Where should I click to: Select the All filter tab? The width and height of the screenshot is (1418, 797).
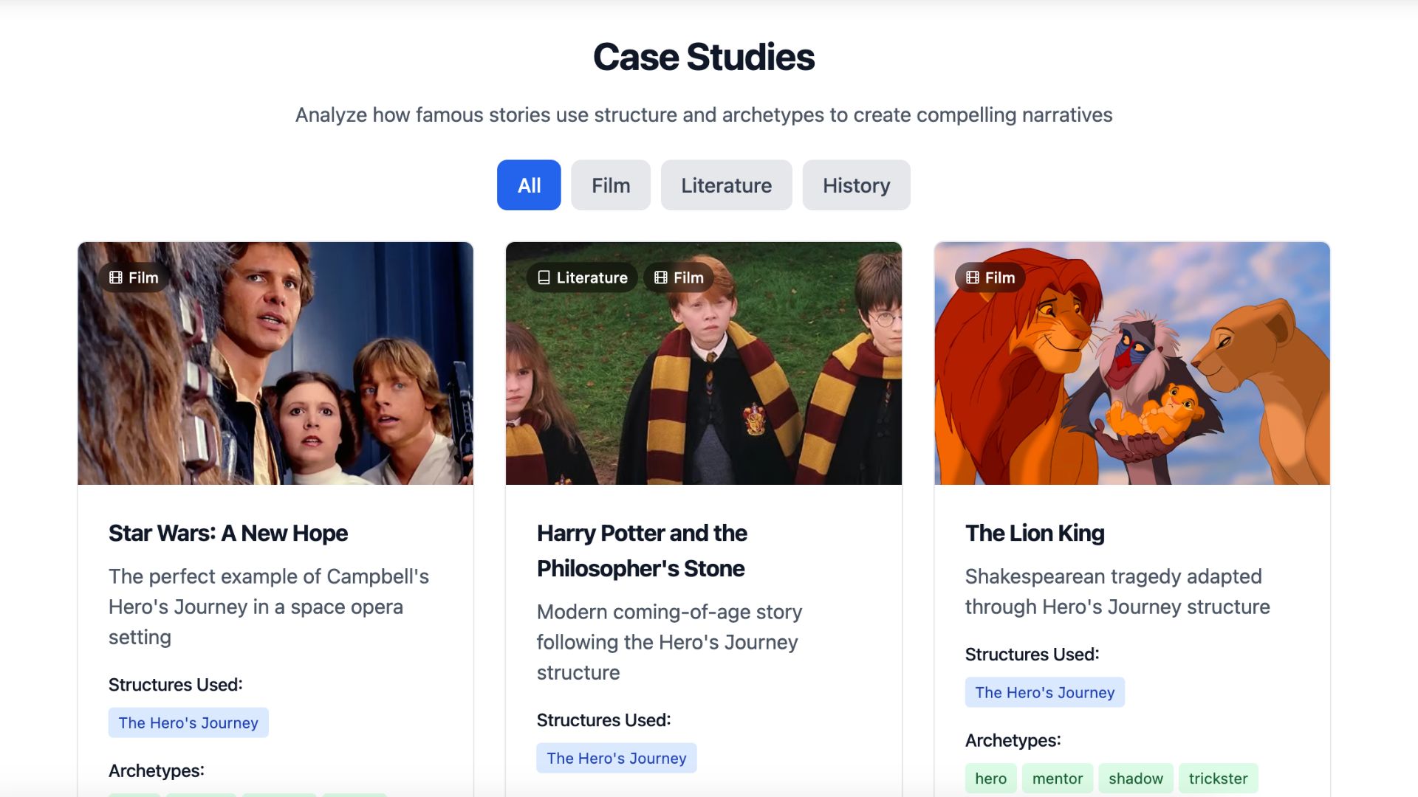coord(529,185)
